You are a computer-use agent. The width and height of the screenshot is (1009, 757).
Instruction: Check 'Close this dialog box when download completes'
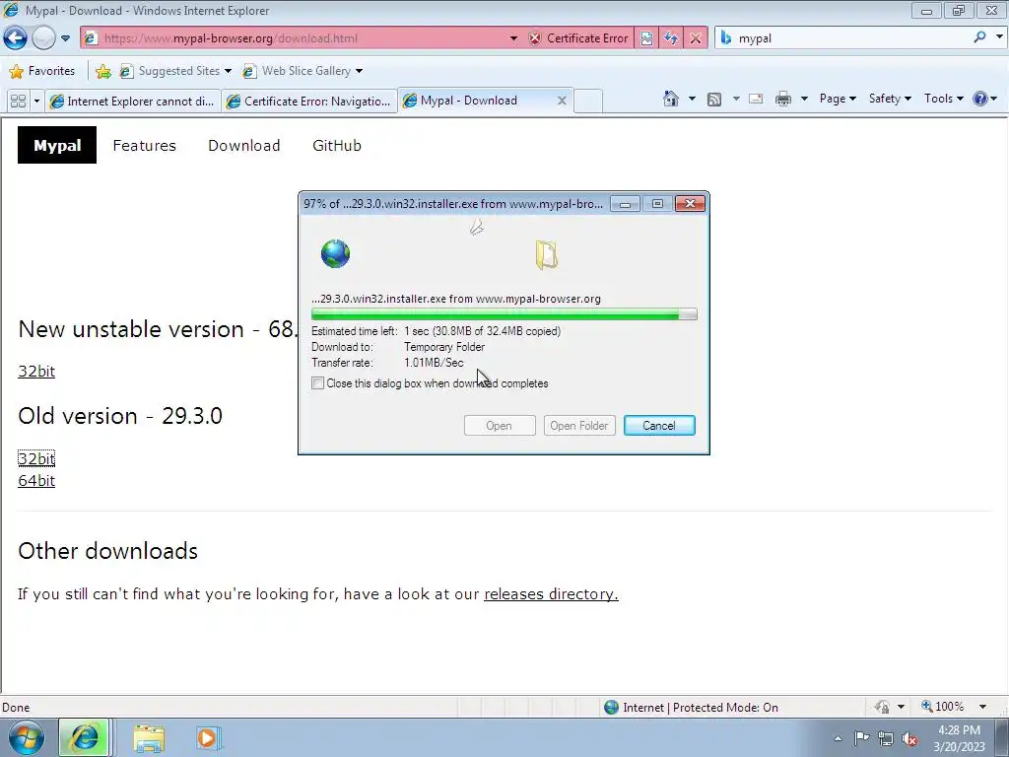[x=318, y=383]
